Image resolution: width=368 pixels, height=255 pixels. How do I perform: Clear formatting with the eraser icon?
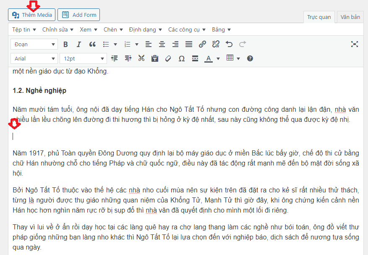(x=168, y=58)
